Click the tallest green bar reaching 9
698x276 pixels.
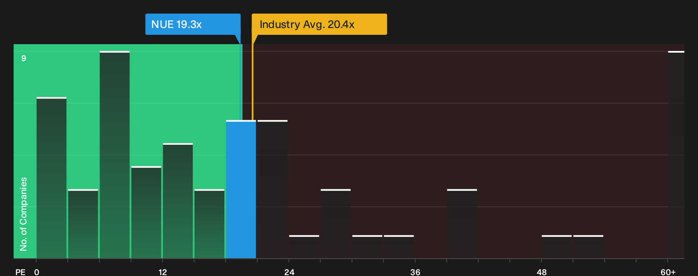tap(114, 155)
